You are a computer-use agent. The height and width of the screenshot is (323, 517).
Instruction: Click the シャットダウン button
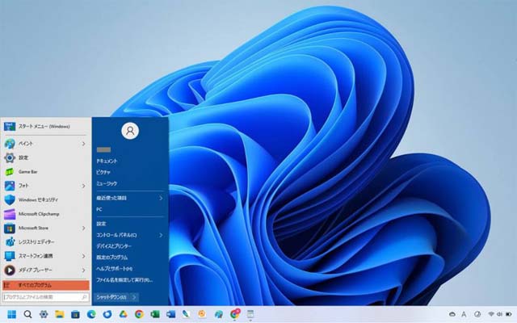111,297
